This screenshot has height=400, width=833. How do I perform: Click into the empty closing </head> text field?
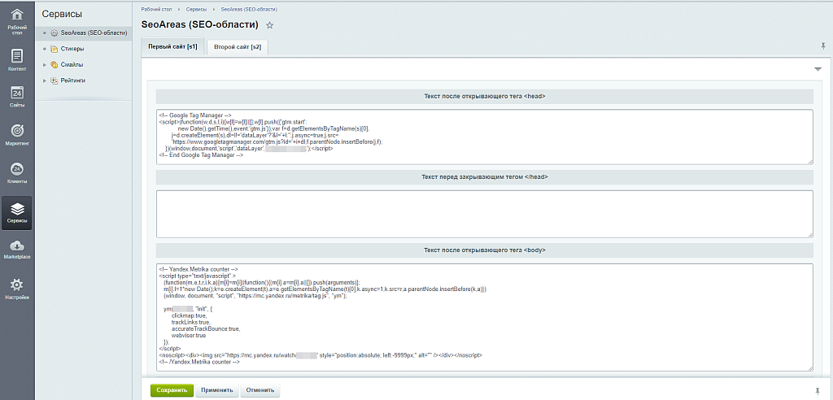(484, 213)
